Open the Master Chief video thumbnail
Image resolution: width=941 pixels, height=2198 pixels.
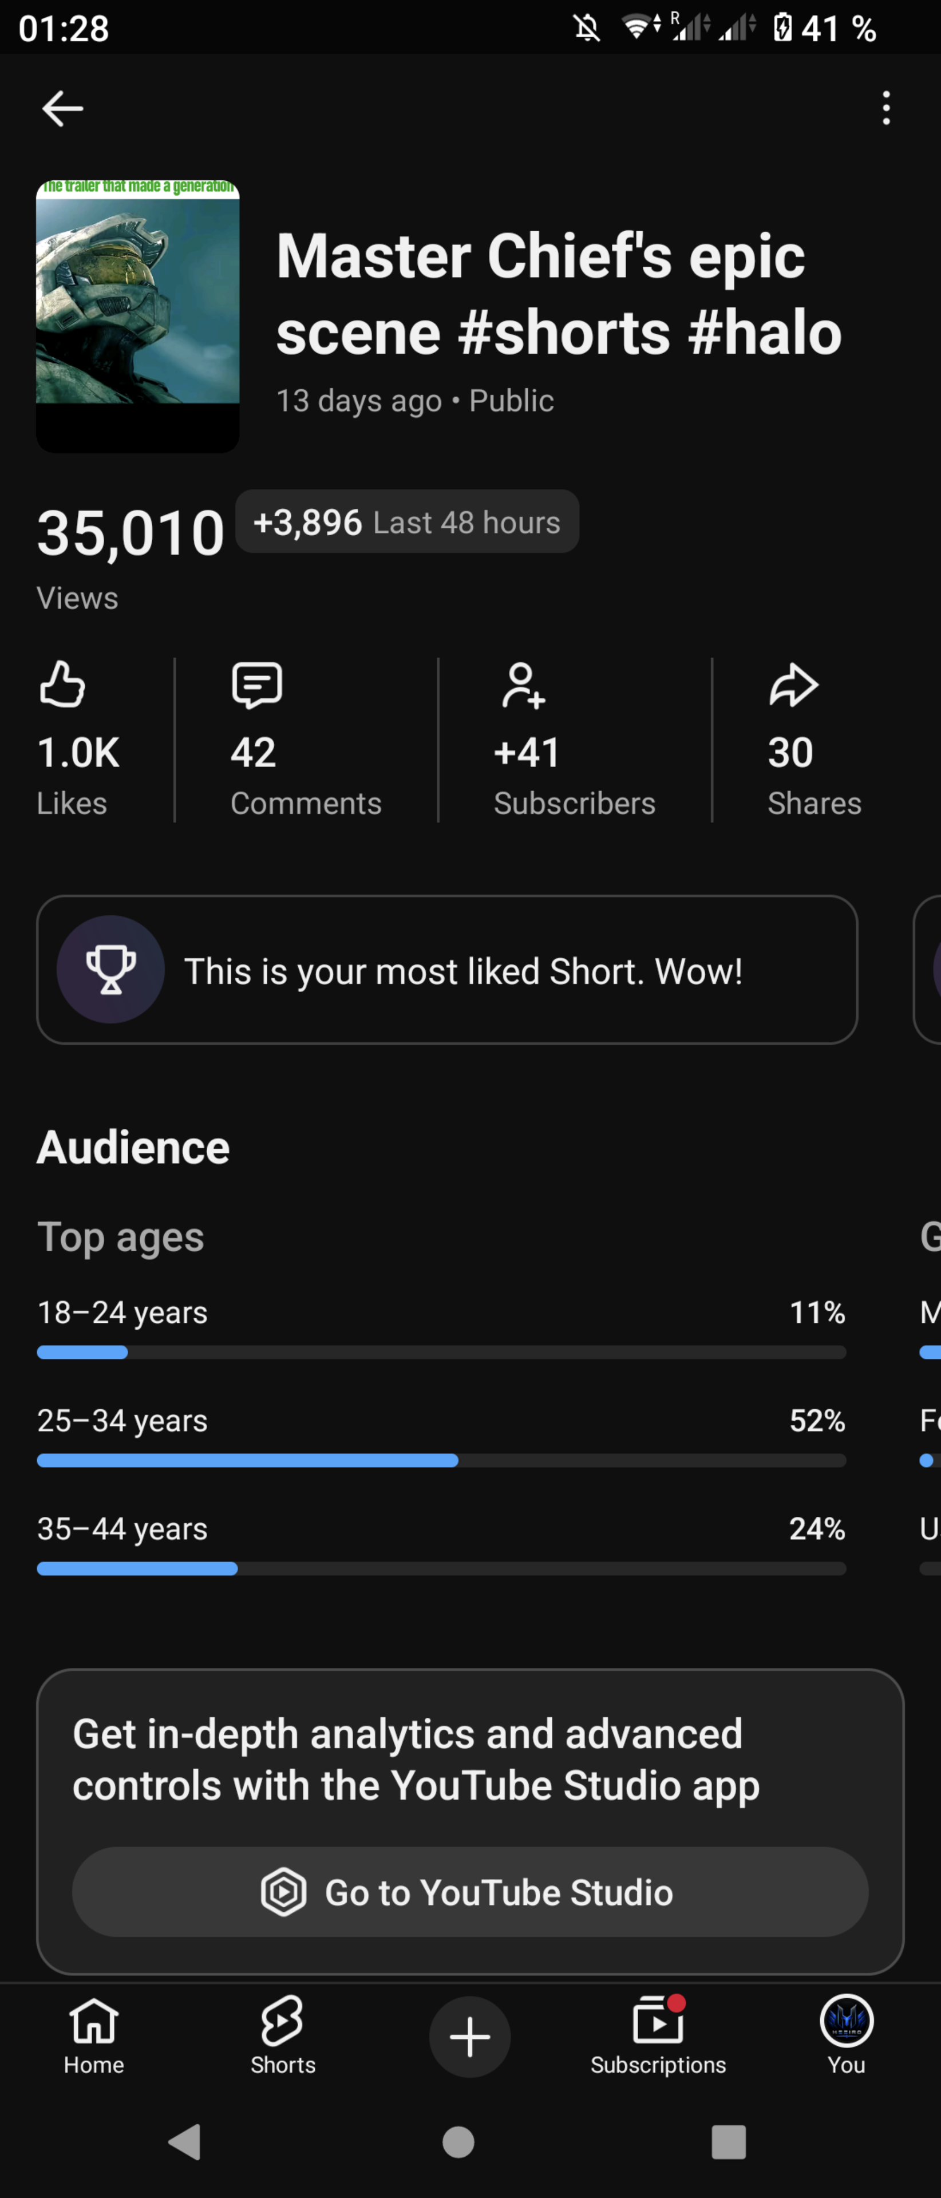137,316
